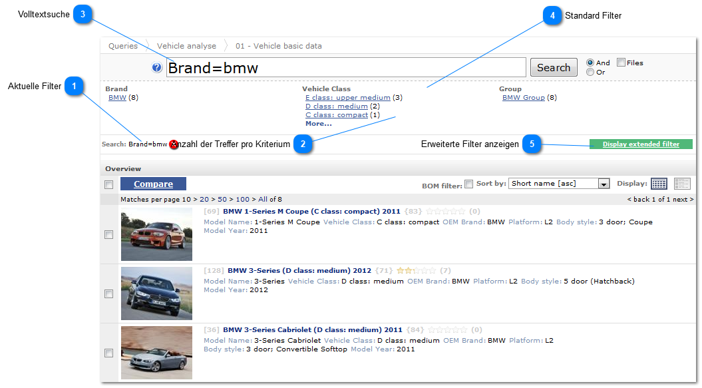The height and width of the screenshot is (388, 702).
Task: Check the BMW 1-Series M Coupe row checkbox
Action: 108,235
